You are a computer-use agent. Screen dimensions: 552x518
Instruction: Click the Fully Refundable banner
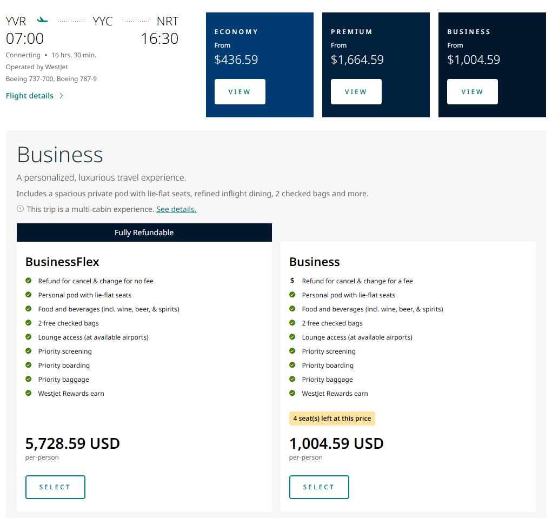[144, 233]
